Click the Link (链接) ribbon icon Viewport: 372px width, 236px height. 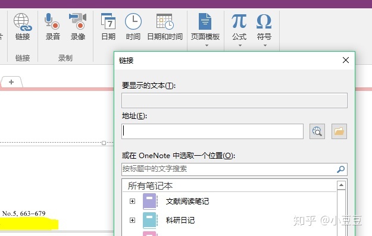click(23, 27)
